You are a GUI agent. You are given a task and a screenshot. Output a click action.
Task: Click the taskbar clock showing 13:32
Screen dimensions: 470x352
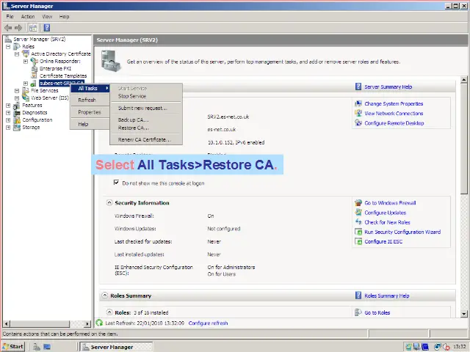pyautogui.click(x=459, y=347)
